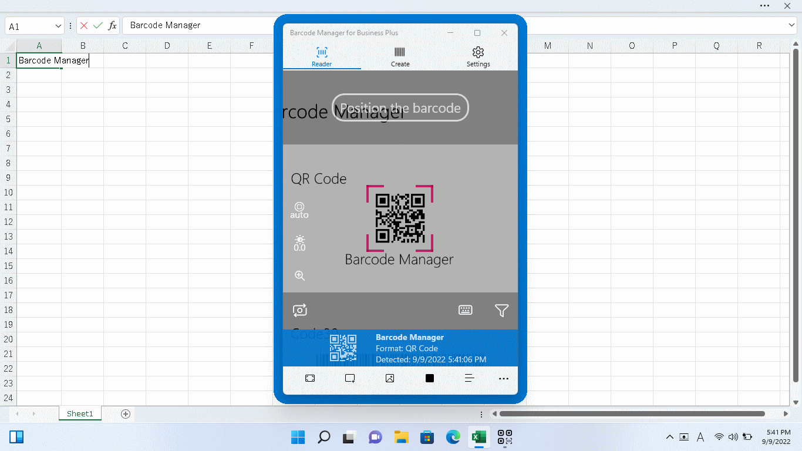Confirm the cell entry with the green checkmark

pyautogui.click(x=97, y=25)
